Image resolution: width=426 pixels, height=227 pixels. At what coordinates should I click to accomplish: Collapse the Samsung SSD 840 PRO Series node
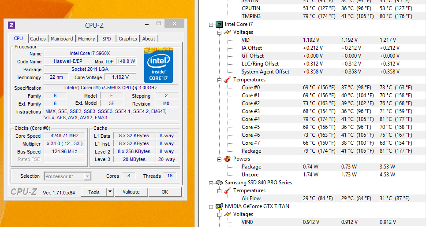211,183
